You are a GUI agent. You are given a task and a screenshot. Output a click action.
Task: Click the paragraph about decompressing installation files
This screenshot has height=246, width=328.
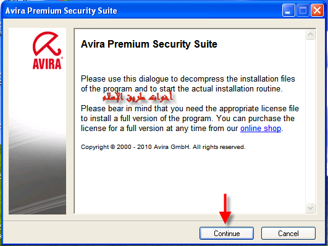coord(188,83)
